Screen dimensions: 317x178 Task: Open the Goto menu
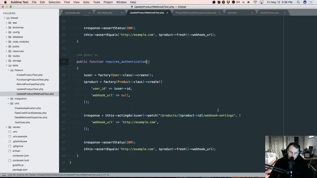tap(86, 2)
